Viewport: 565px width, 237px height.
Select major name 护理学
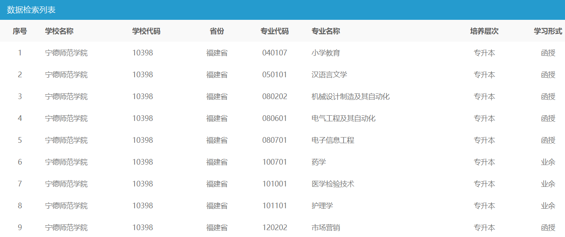[x=322, y=206]
